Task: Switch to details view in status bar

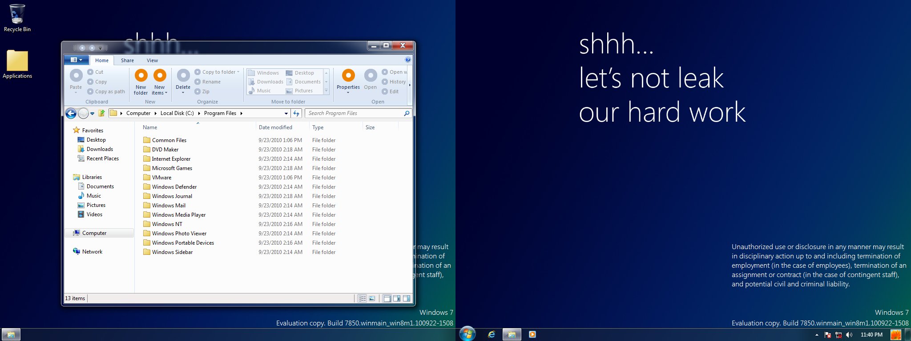Action: [362, 298]
